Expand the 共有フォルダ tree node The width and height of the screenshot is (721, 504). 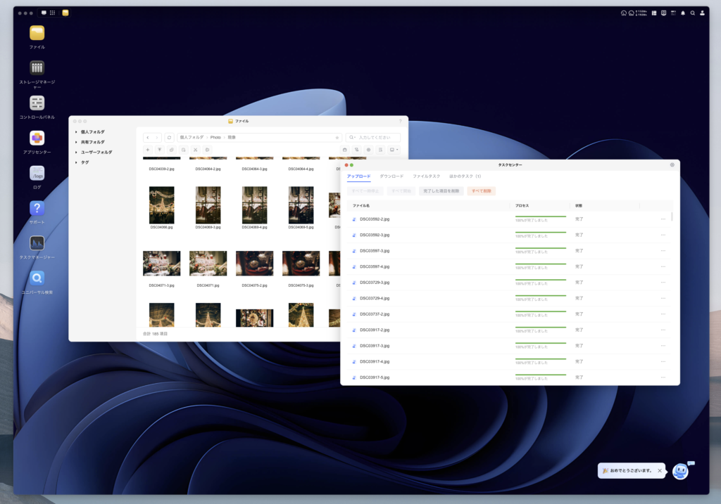[x=76, y=142]
